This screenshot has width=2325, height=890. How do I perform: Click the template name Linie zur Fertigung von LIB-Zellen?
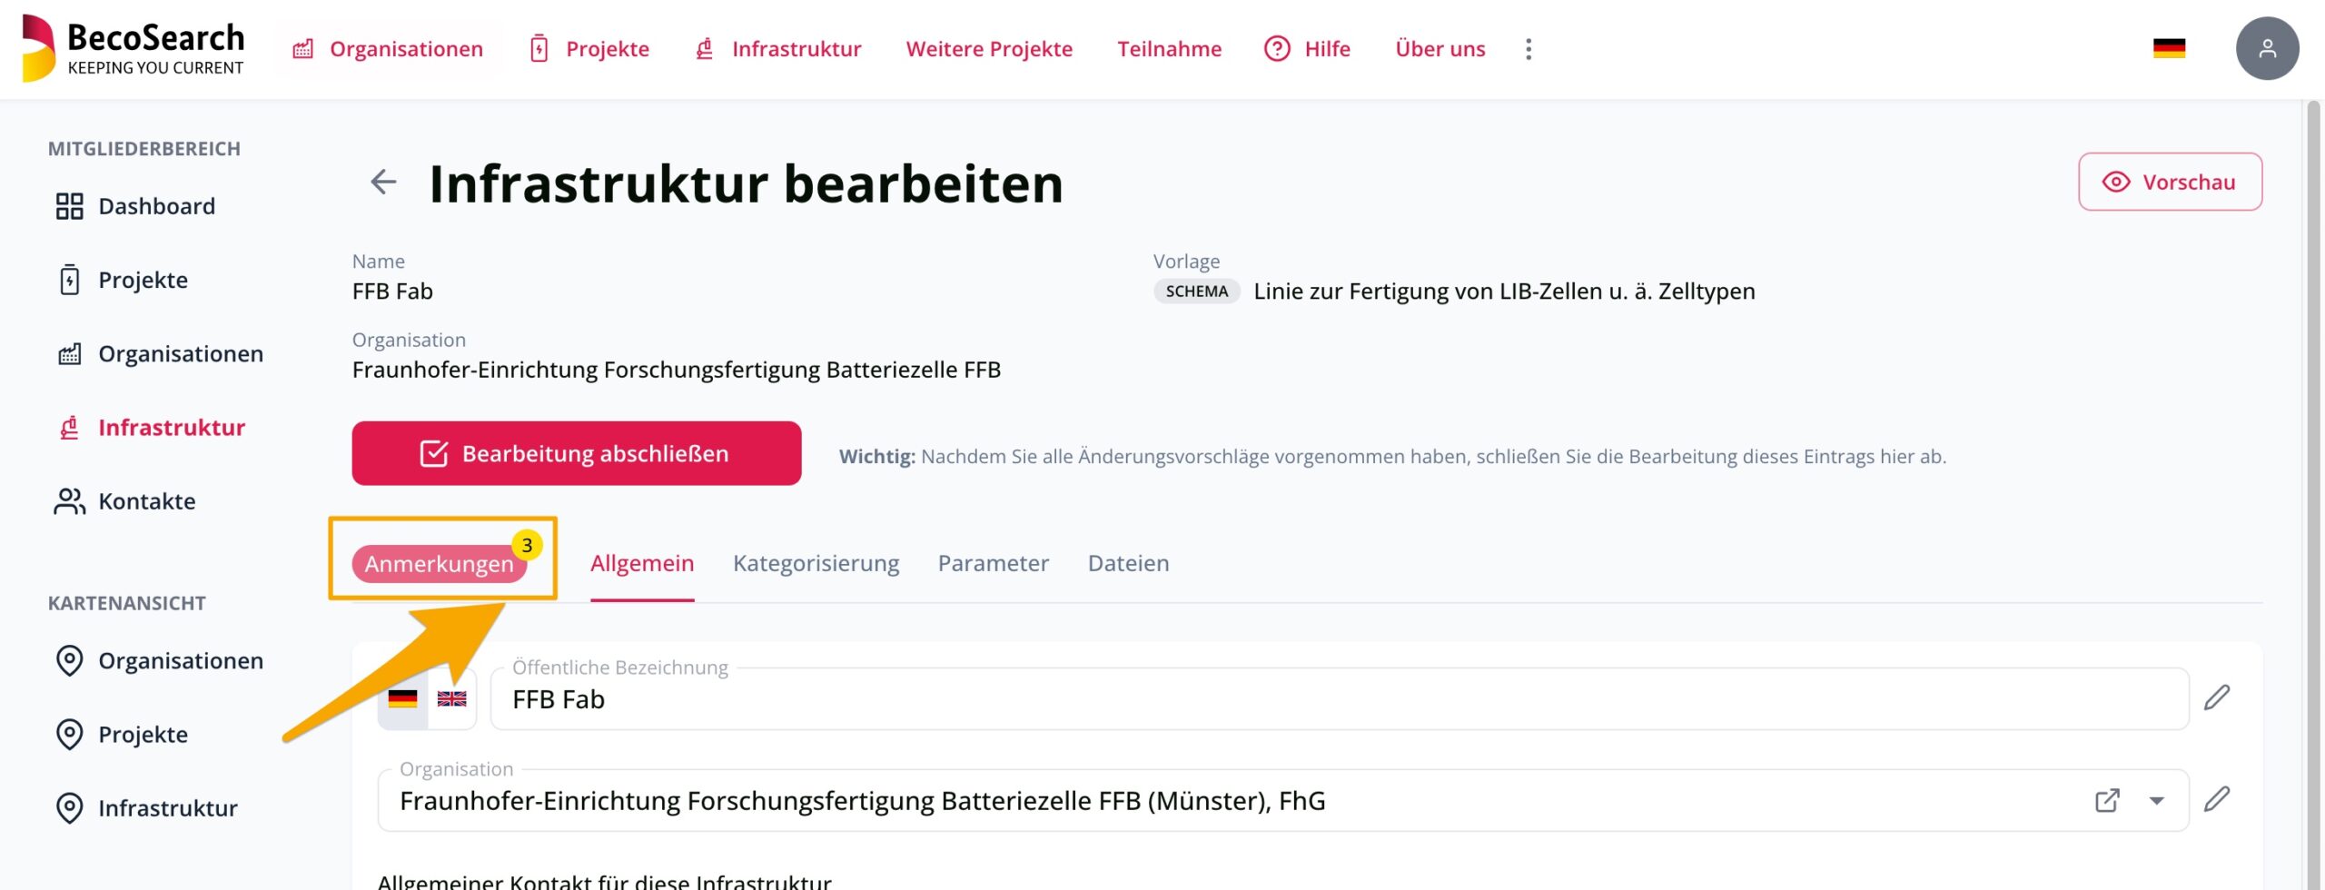(1504, 292)
